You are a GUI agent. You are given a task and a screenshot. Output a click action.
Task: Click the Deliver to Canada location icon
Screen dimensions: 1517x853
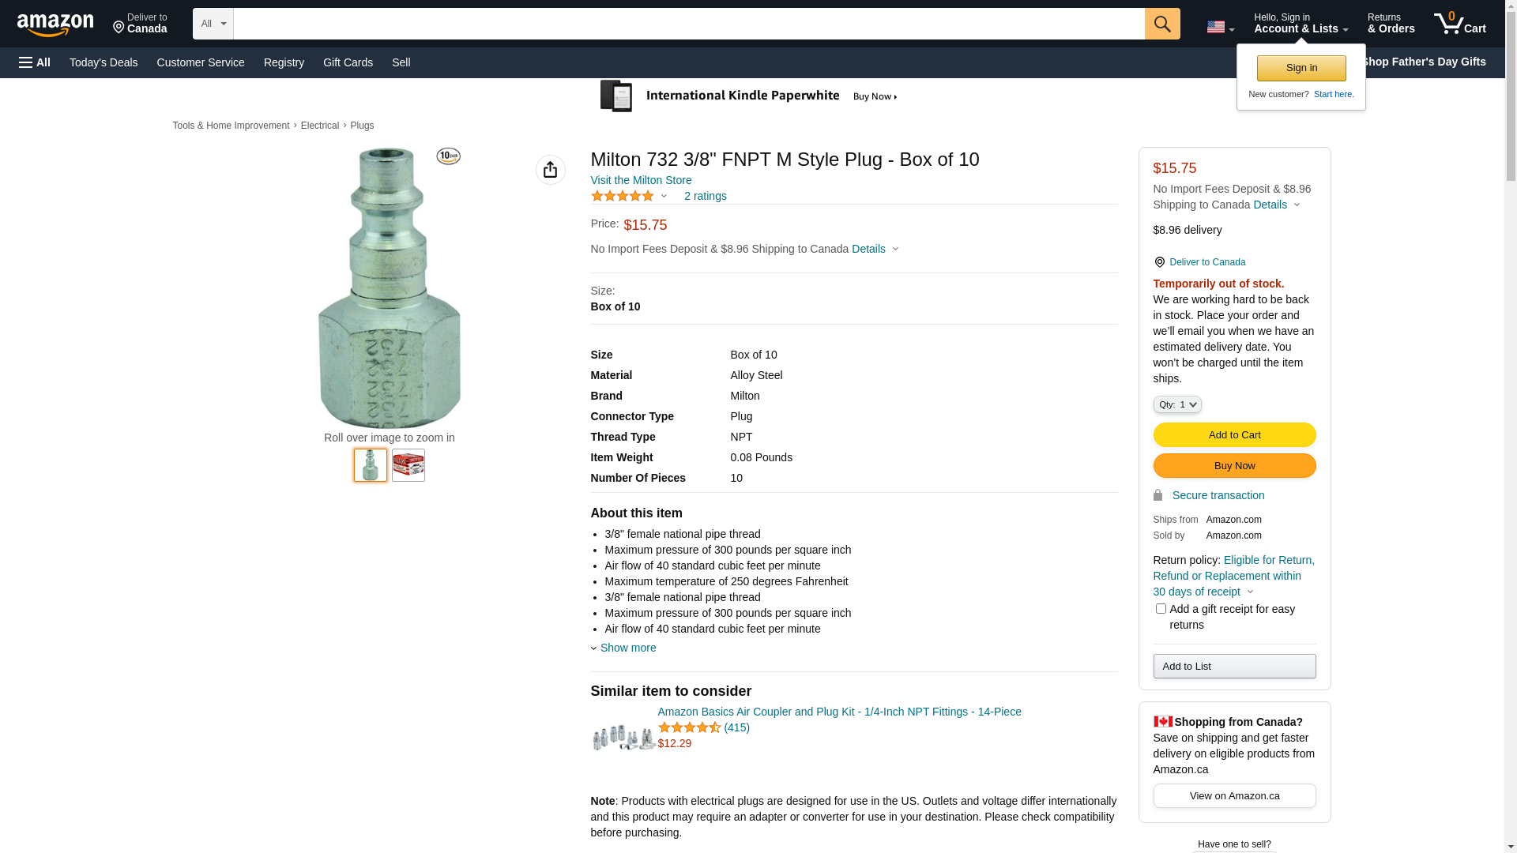[x=1159, y=262]
